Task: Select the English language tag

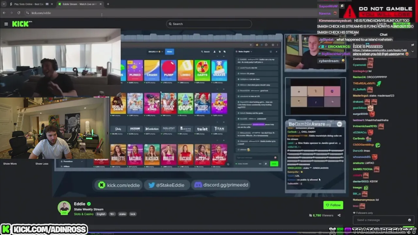Action: (x=101, y=214)
